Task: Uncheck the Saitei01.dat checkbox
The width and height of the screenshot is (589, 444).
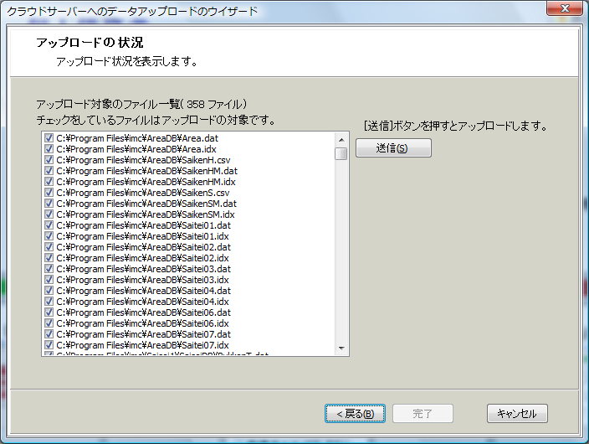Action: 49,225
